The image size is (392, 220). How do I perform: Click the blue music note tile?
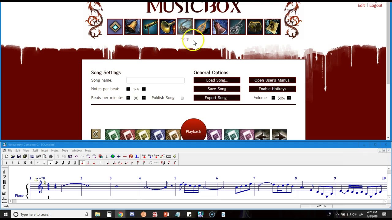coord(158,135)
